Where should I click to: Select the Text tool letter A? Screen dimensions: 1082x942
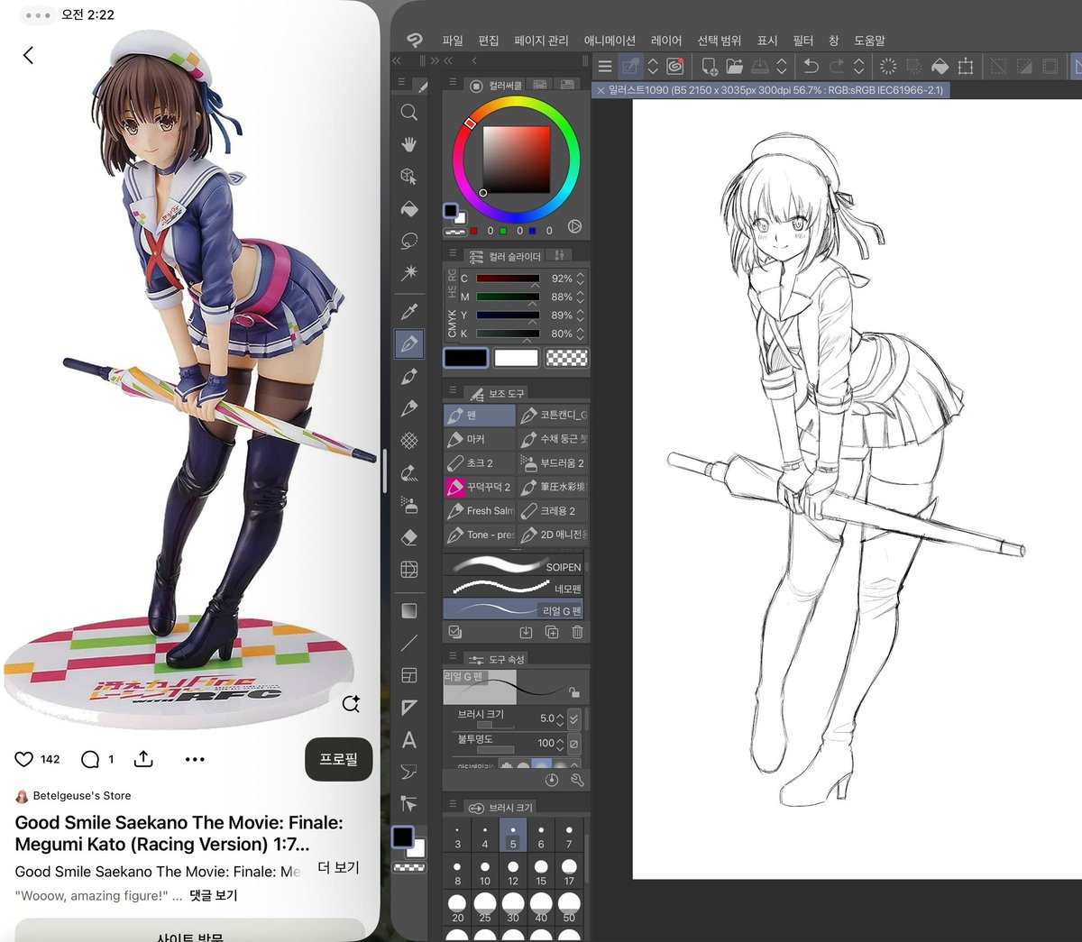click(x=408, y=740)
